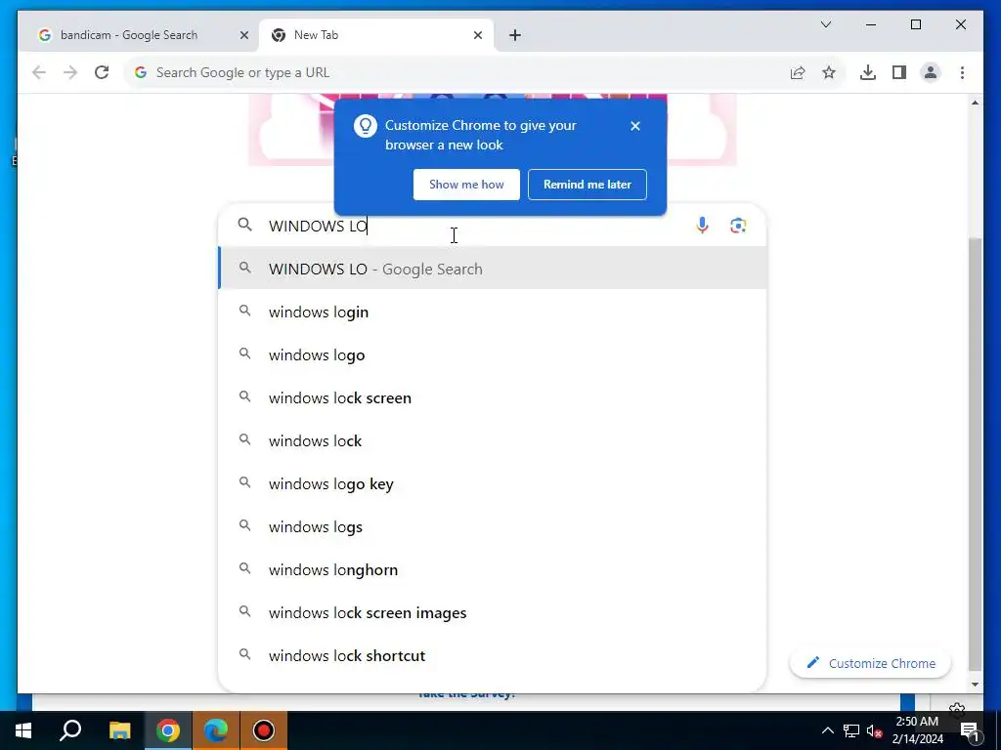
Task: Click the Google icon in address bar
Action: (x=141, y=72)
